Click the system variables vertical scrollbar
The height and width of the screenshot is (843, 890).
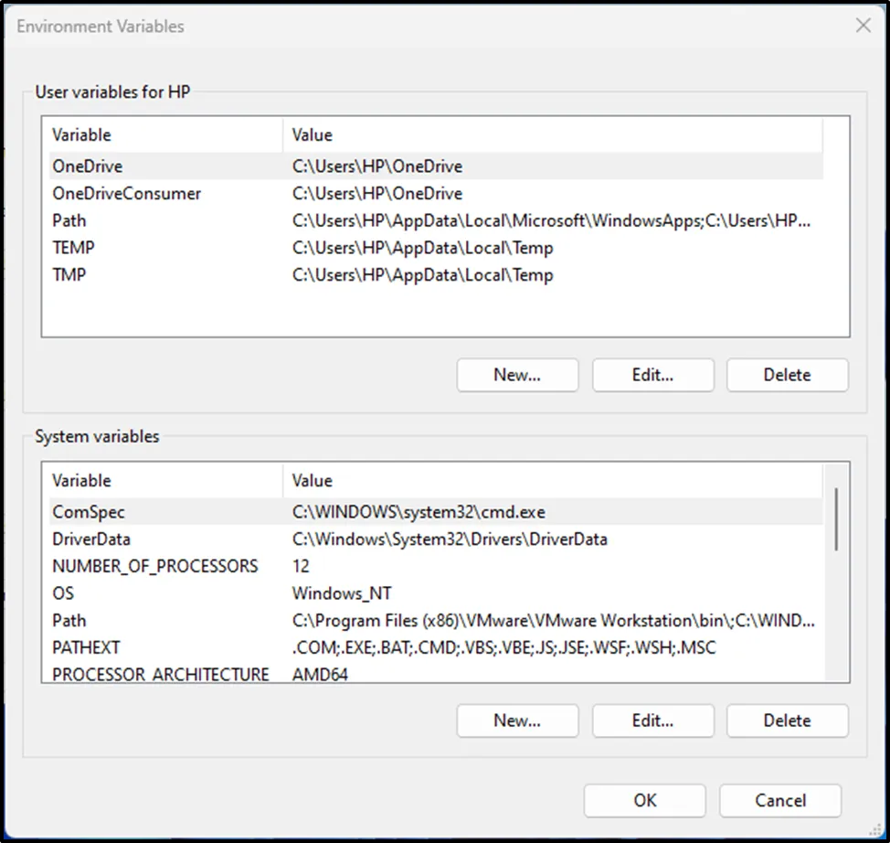pos(836,518)
